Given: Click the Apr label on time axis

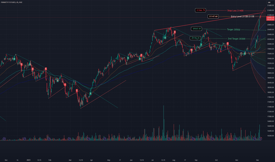Looking at the screenshot, I should tap(91, 160).
